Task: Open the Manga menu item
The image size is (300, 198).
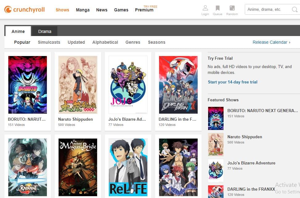Action: [x=83, y=10]
